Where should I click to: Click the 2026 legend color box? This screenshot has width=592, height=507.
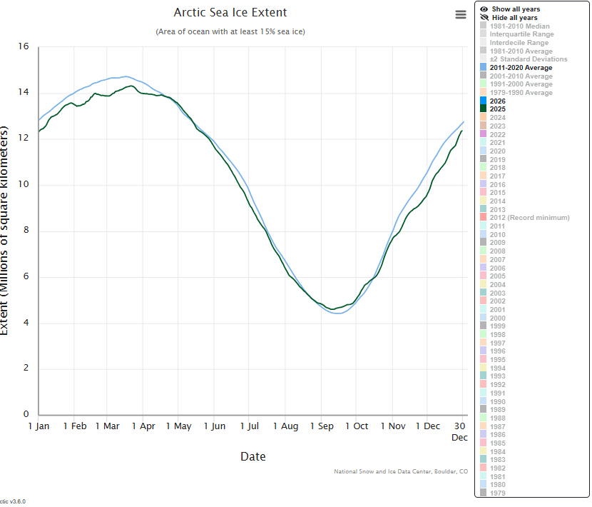point(484,101)
